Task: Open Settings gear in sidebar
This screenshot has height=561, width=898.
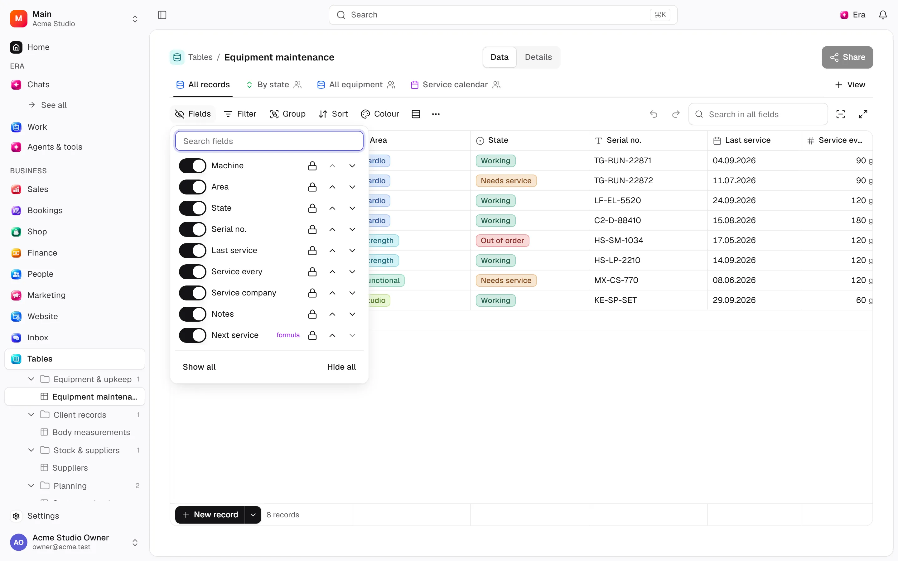Action: point(75,516)
